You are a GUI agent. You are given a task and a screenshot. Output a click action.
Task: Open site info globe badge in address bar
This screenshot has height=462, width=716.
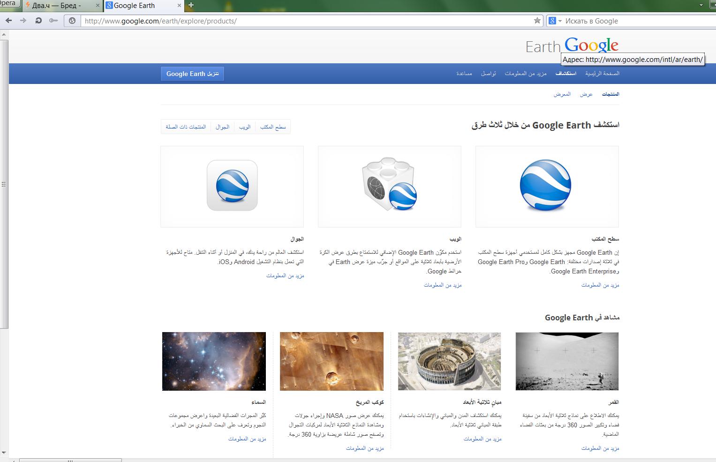point(72,21)
